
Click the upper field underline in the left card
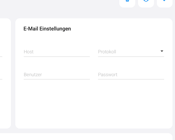pos(1,57)
